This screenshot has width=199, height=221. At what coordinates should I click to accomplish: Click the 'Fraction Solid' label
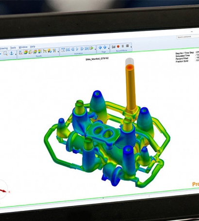182,61
